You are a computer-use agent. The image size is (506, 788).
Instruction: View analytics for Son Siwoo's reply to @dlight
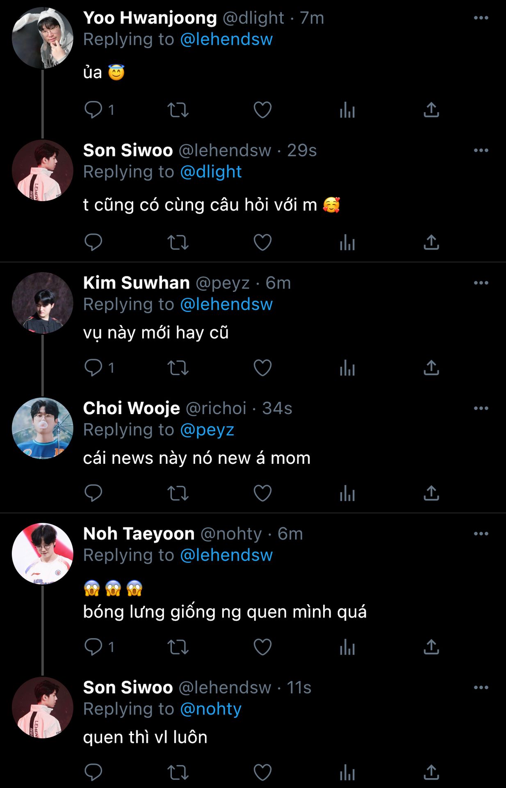[x=347, y=243]
